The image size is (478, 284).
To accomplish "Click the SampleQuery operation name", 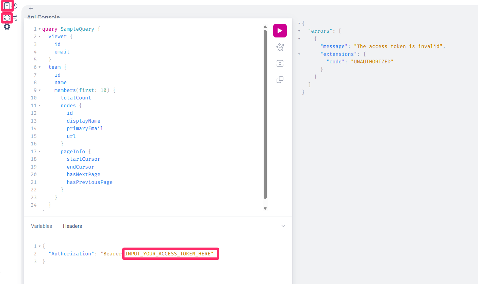I will click(x=77, y=29).
